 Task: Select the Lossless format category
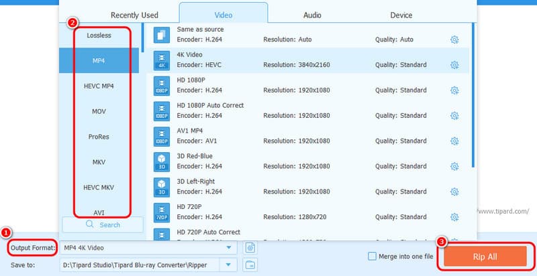[99, 36]
